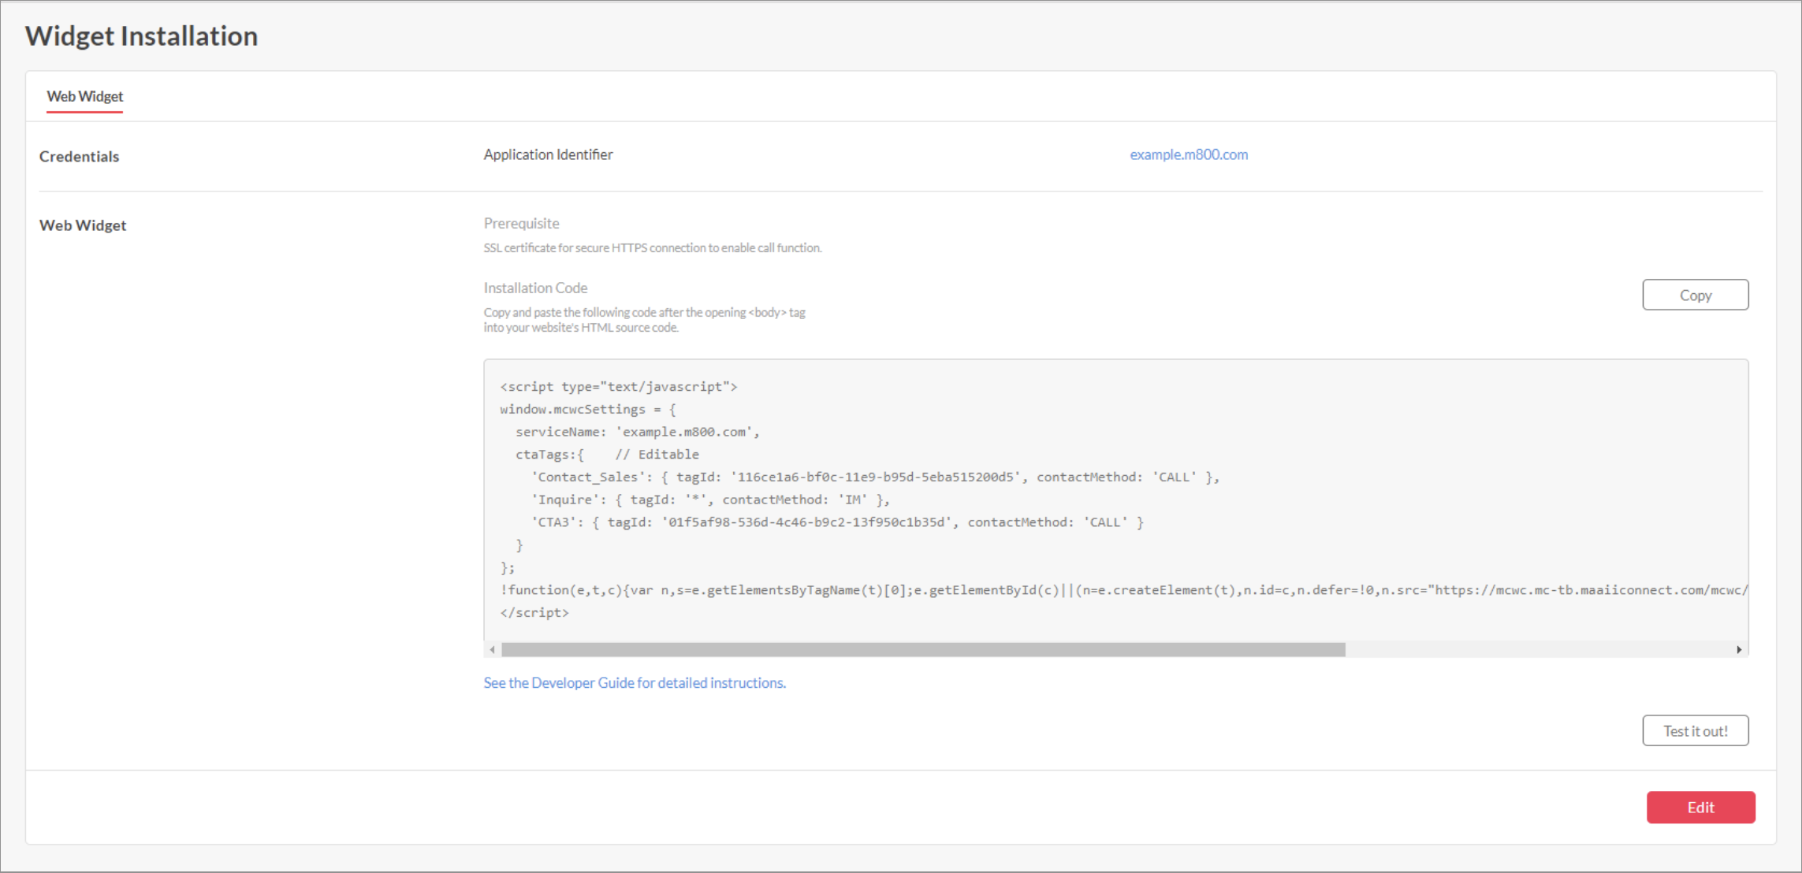Switch to the Web Widget tab
This screenshot has height=873, width=1802.
pos(84,96)
